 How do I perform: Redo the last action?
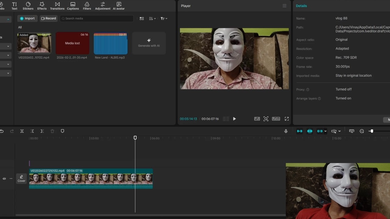pos(12,131)
